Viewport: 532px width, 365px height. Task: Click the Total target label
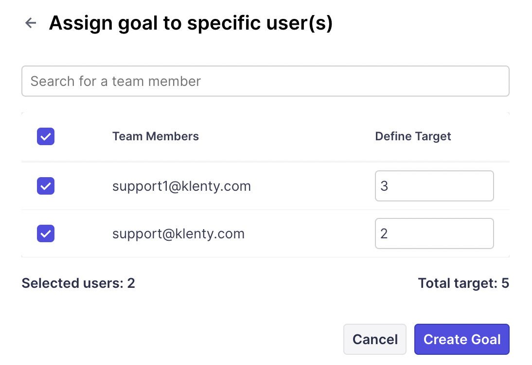point(457,283)
